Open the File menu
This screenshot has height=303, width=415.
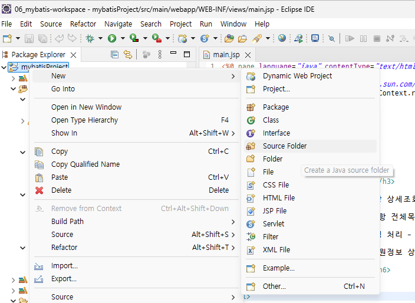[6, 24]
